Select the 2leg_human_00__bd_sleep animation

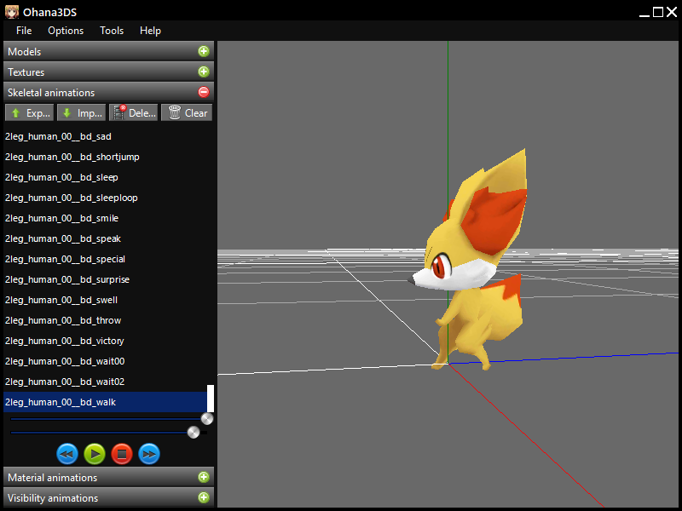point(61,177)
